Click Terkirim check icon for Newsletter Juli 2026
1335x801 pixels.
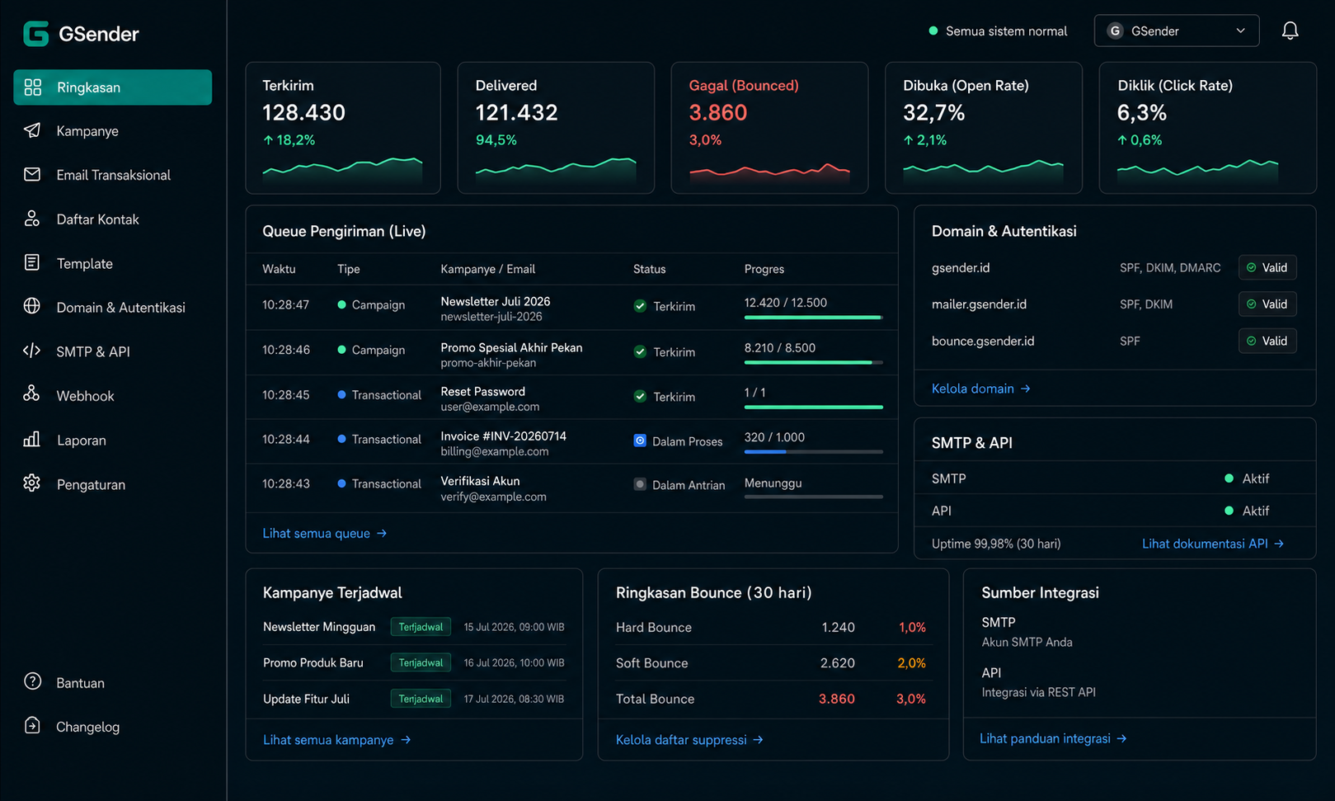pyautogui.click(x=640, y=306)
